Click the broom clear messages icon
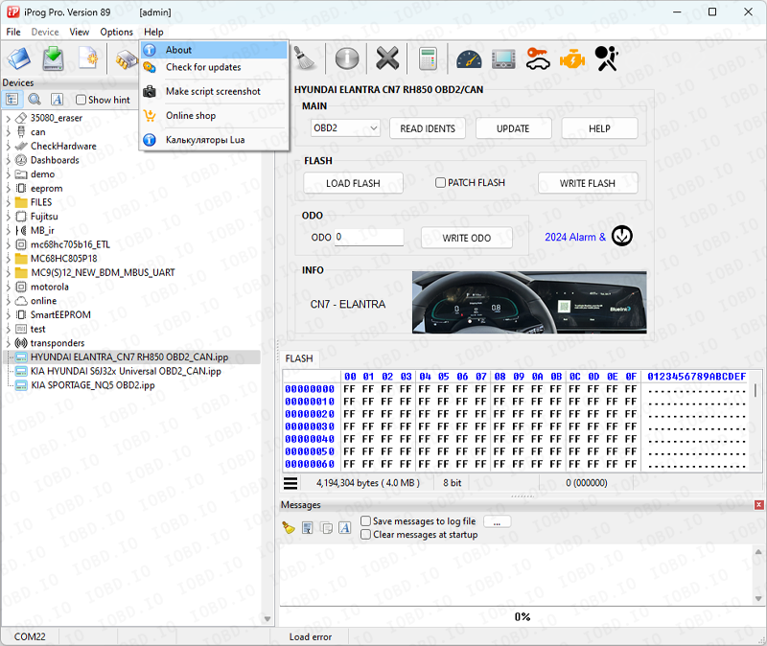This screenshot has height=646, width=767. 289,528
